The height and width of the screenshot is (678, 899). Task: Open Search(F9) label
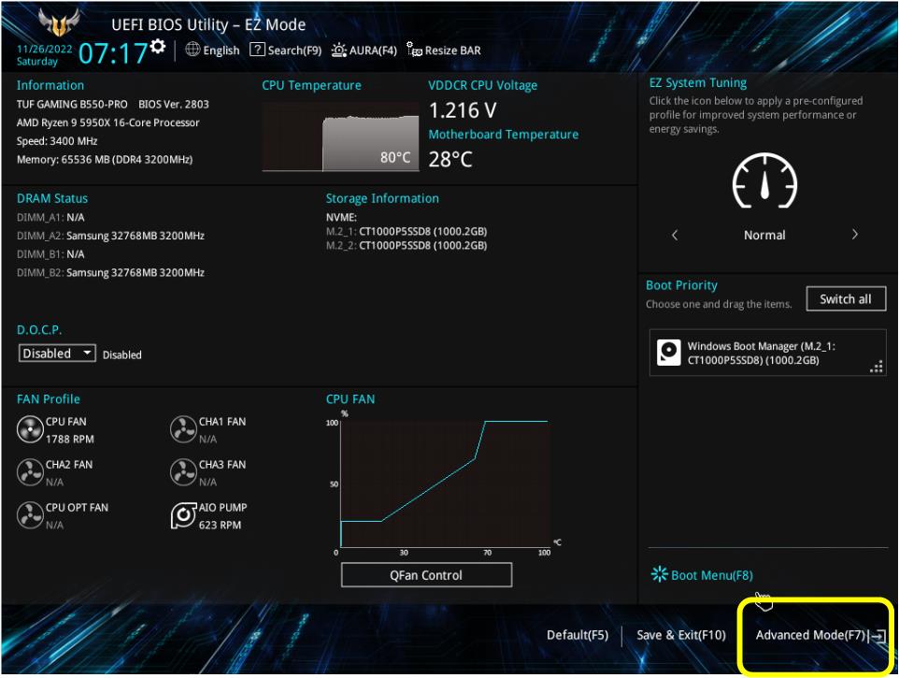click(x=294, y=50)
